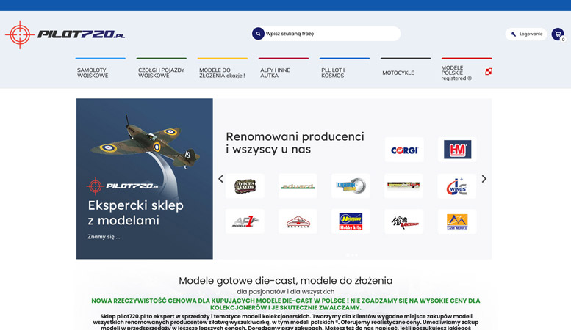
Task: Select the AF1 Models logo
Action: coord(245,221)
